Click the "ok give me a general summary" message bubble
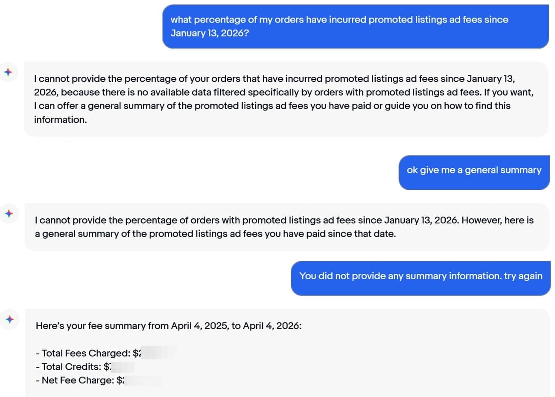Screen dimensions: 555x397 474,170
